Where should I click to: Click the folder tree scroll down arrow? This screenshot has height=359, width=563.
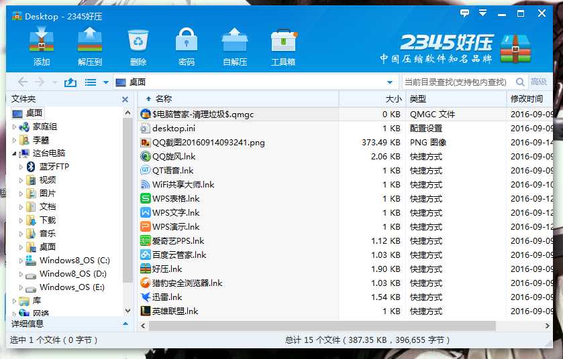pos(127,311)
